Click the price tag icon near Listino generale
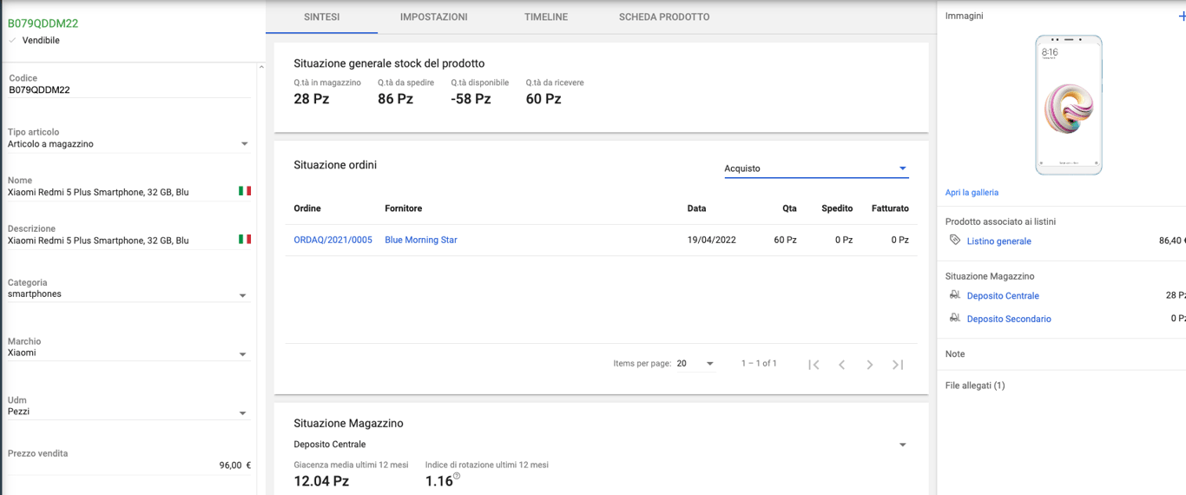This screenshot has width=1186, height=495. (x=955, y=241)
